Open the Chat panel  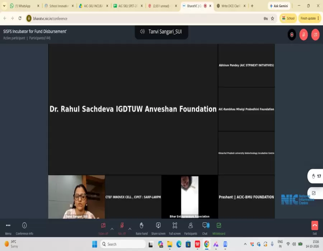click(205, 228)
